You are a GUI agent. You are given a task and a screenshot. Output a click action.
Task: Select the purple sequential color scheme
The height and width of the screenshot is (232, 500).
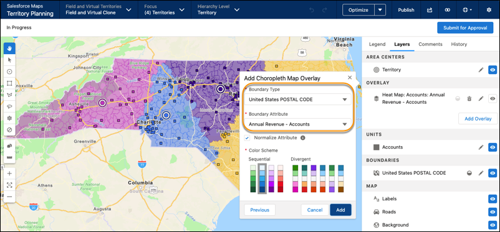coord(271,179)
